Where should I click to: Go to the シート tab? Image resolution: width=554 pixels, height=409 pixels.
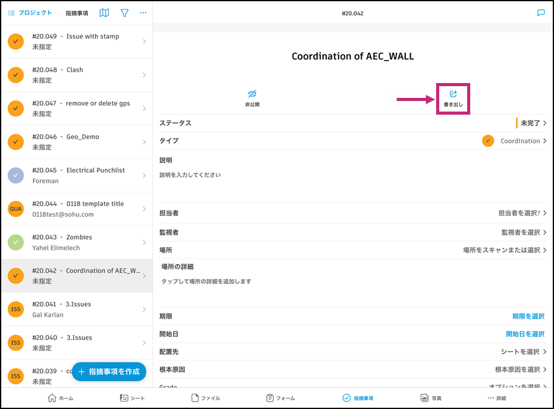(133, 398)
